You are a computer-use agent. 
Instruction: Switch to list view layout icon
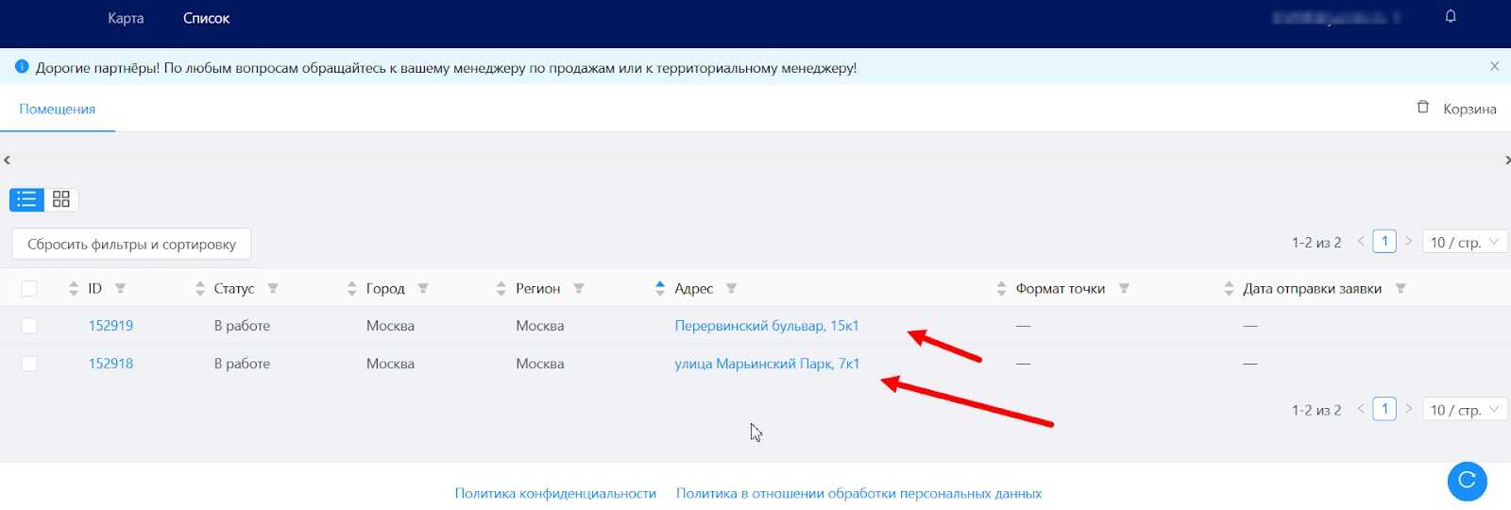tap(26, 199)
